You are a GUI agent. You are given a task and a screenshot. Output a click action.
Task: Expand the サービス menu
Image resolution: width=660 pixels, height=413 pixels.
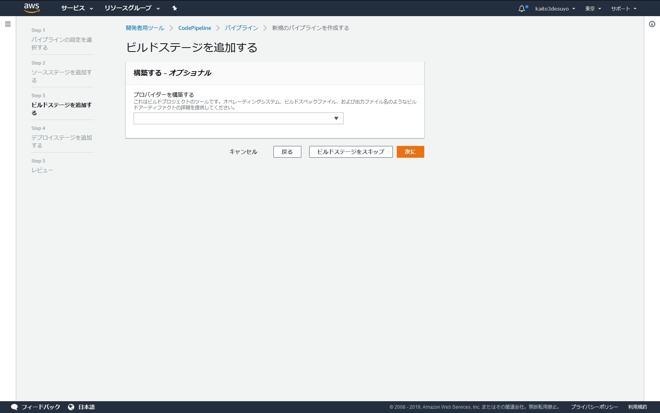(77, 8)
